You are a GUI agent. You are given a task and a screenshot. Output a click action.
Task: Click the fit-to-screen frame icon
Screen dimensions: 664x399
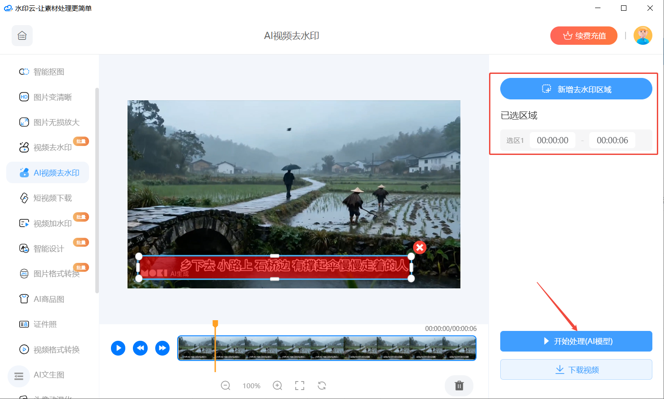pos(299,386)
